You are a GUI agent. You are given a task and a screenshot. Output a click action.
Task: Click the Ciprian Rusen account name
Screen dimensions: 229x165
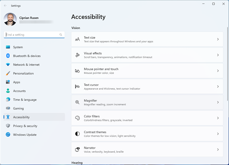[x=29, y=18]
